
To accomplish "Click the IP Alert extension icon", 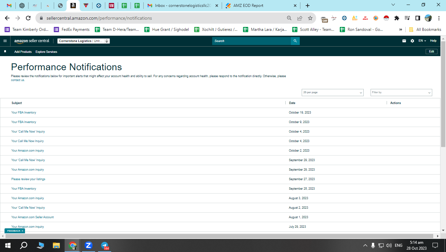I will point(365,18).
